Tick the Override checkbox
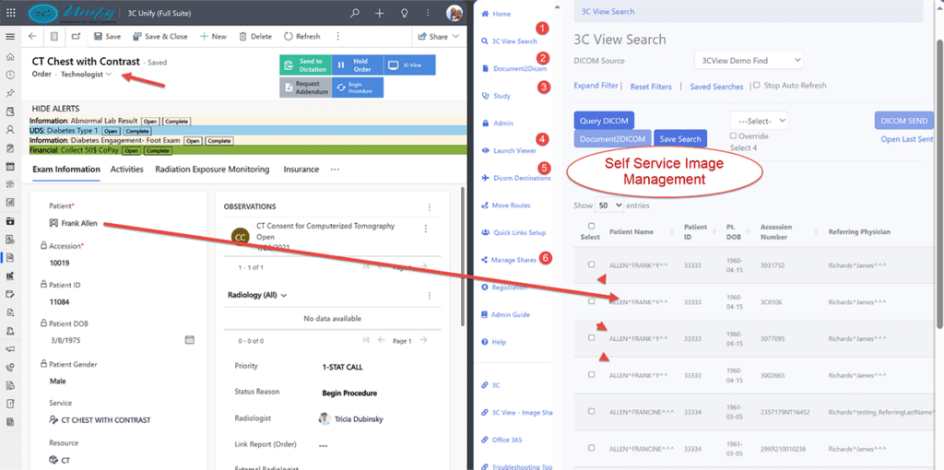This screenshot has width=944, height=470. 734,136
